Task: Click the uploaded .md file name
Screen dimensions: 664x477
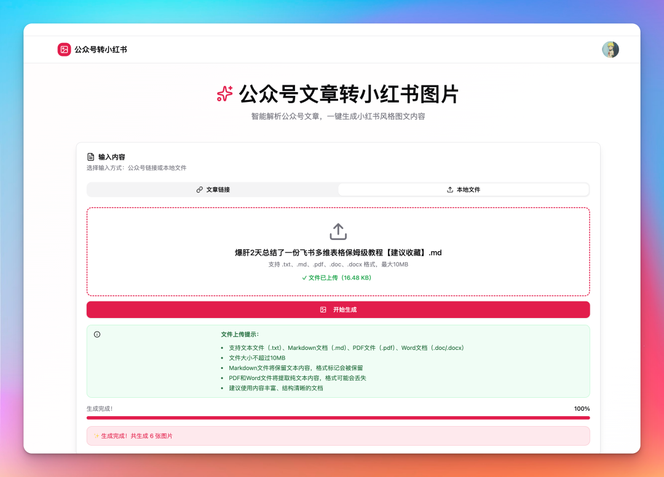Action: (x=338, y=253)
